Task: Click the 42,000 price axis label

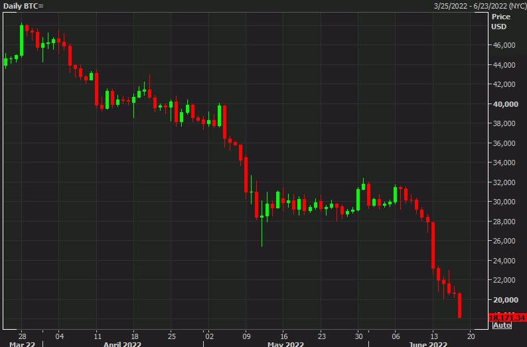Action: tap(504, 84)
